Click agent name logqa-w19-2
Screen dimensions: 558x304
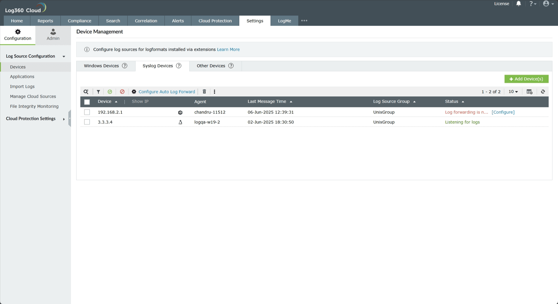click(x=207, y=122)
